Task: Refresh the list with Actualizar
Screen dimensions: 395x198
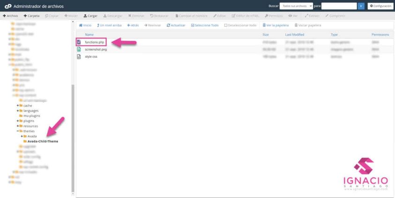Action: pyautogui.click(x=176, y=25)
